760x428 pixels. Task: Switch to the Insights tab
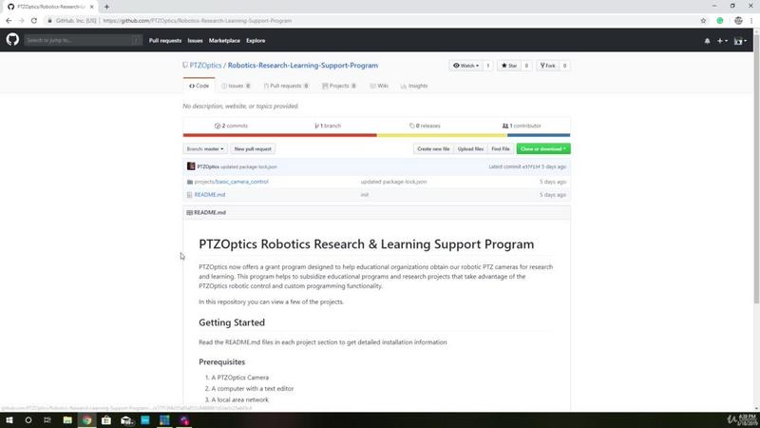(x=414, y=86)
